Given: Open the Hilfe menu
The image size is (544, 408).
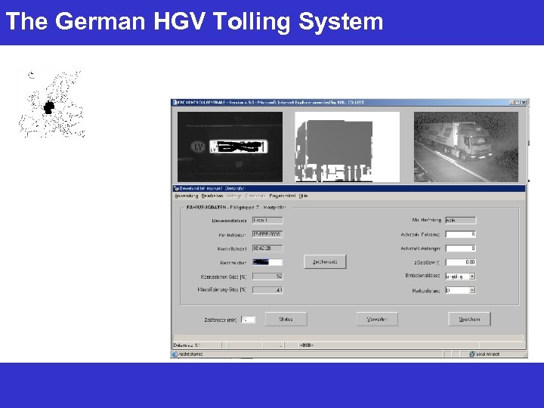Looking at the screenshot, I should tap(303, 196).
